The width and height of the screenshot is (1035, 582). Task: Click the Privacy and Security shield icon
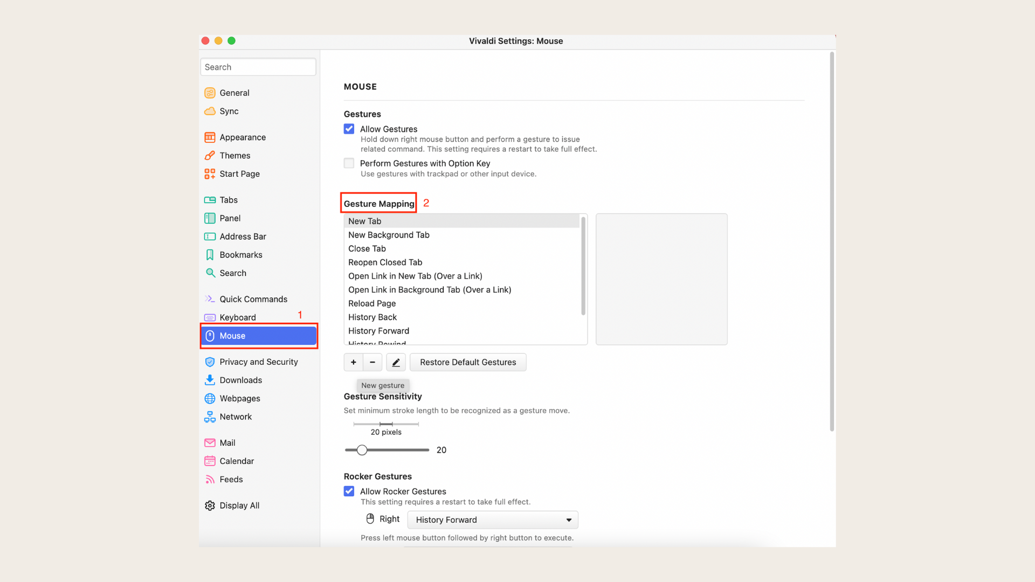tap(210, 362)
